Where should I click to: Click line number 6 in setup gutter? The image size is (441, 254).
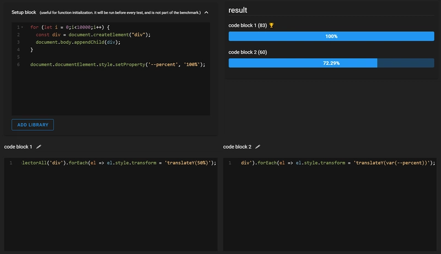pyautogui.click(x=18, y=64)
